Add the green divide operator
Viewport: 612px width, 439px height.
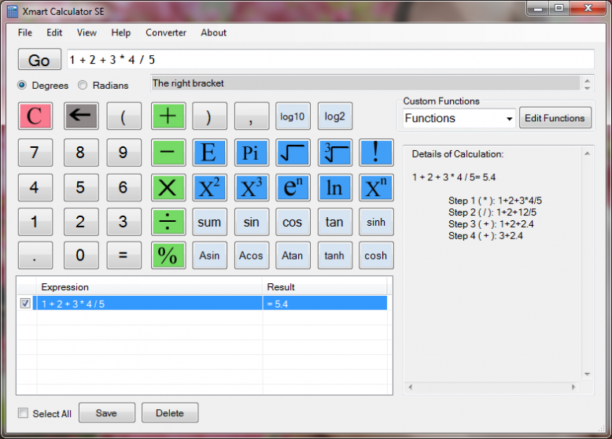(x=168, y=222)
